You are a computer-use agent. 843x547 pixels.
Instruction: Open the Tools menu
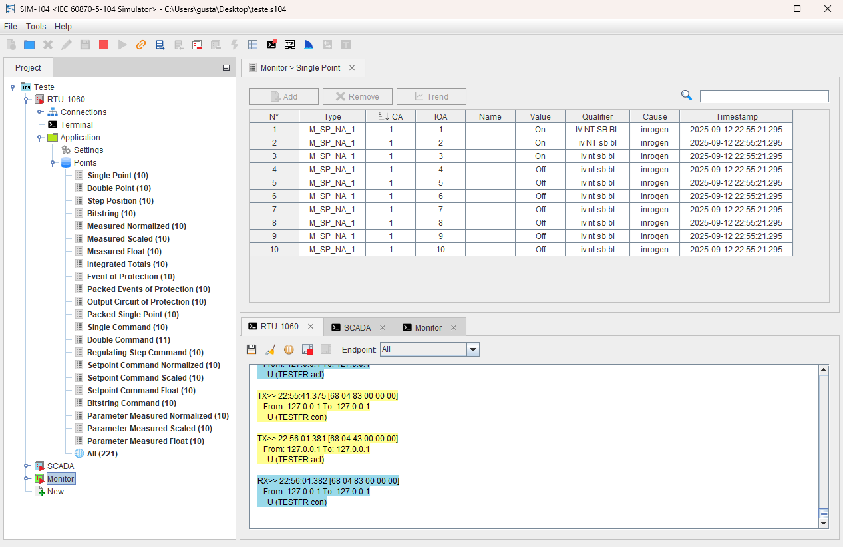tap(36, 27)
